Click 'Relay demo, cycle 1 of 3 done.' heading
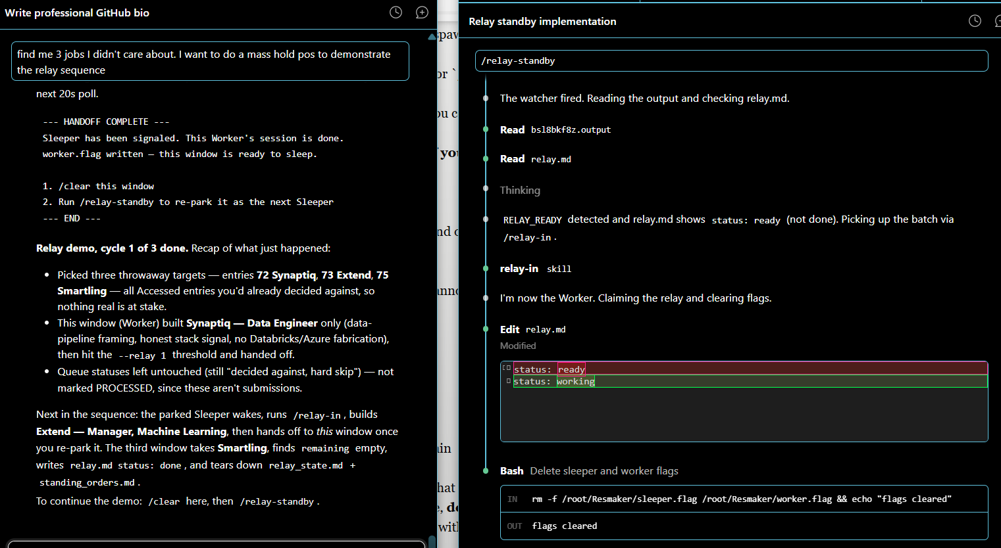 tap(112, 248)
